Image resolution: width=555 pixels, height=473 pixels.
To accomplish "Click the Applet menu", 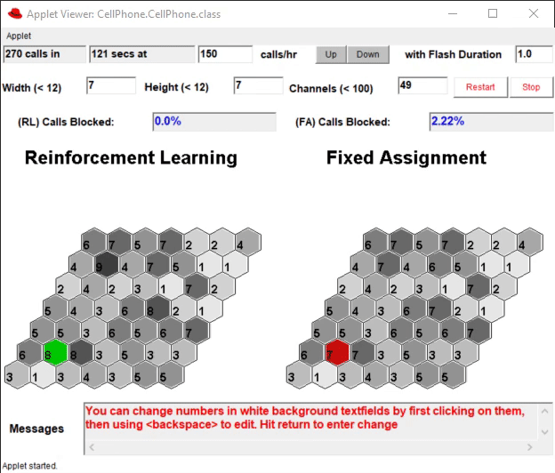I will click(x=18, y=36).
